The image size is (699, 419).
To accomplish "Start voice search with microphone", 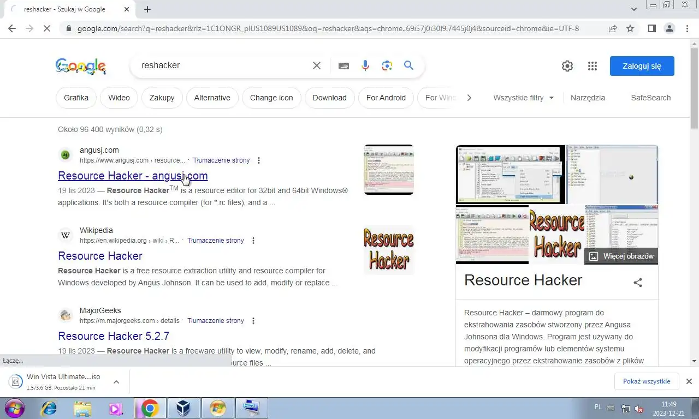I will [x=365, y=65].
